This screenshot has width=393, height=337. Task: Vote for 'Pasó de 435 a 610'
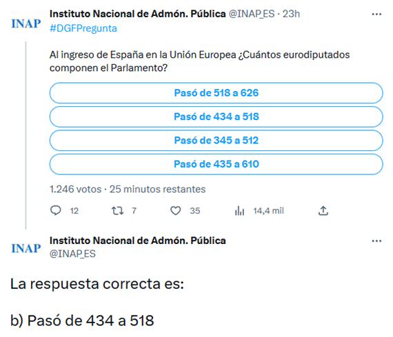click(216, 164)
